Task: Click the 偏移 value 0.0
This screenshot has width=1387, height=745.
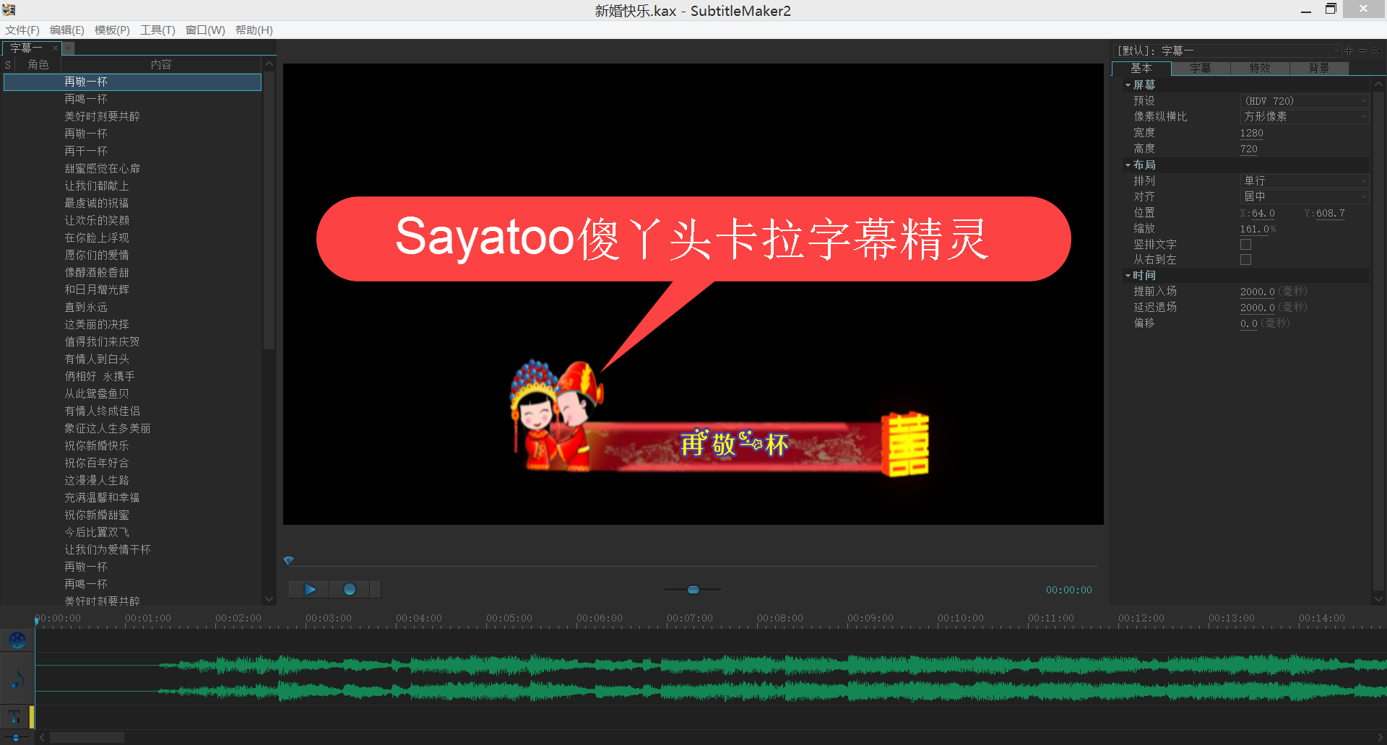Action: 1248,323
